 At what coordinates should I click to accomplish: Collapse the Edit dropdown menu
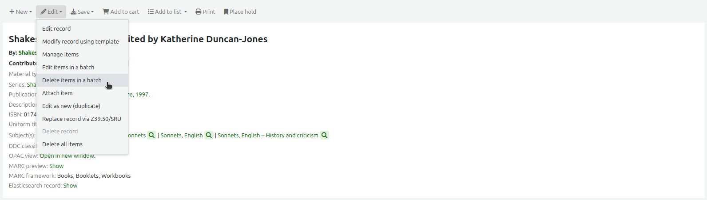click(51, 12)
